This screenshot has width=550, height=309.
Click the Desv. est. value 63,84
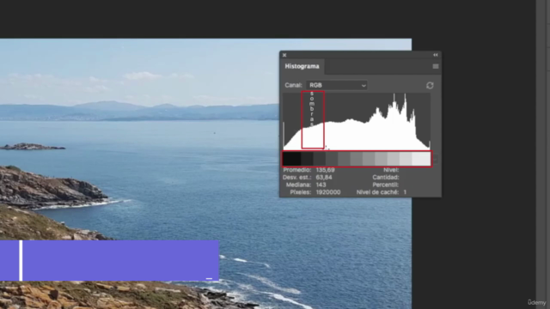pos(324,178)
